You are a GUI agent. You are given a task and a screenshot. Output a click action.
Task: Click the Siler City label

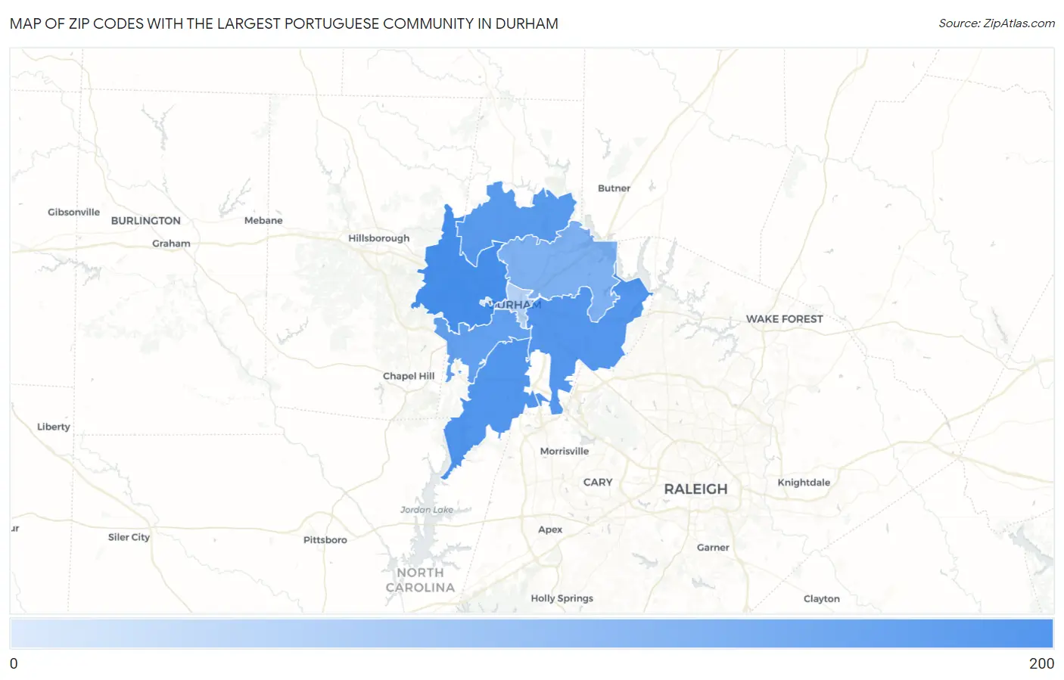[x=129, y=537]
